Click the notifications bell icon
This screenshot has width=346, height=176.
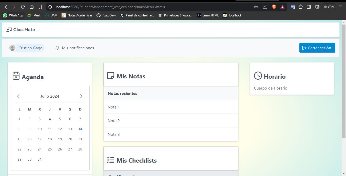(x=57, y=48)
